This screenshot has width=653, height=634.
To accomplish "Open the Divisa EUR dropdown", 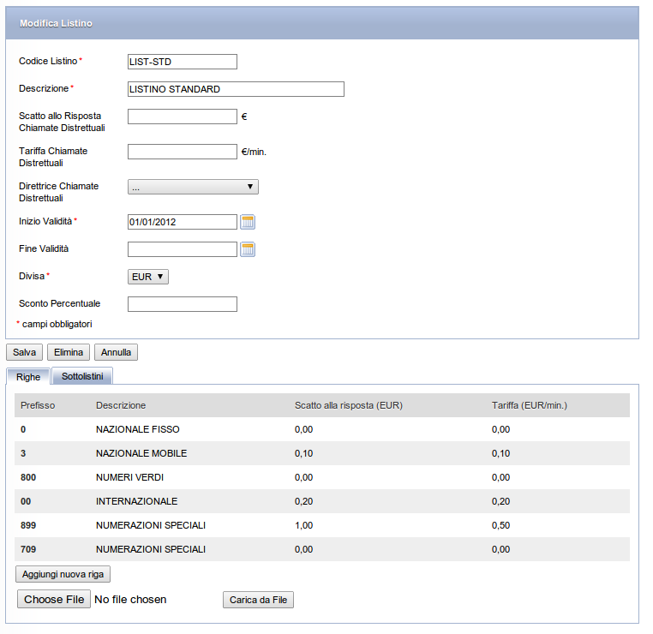I will [x=148, y=277].
